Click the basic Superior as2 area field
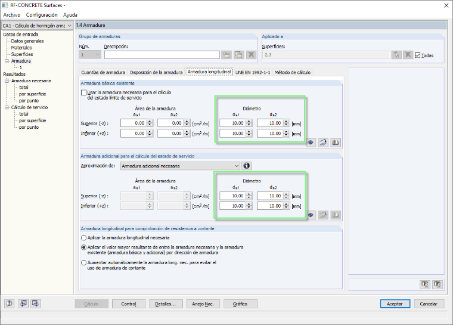Screen dimensions: 453x325 coord(170,123)
